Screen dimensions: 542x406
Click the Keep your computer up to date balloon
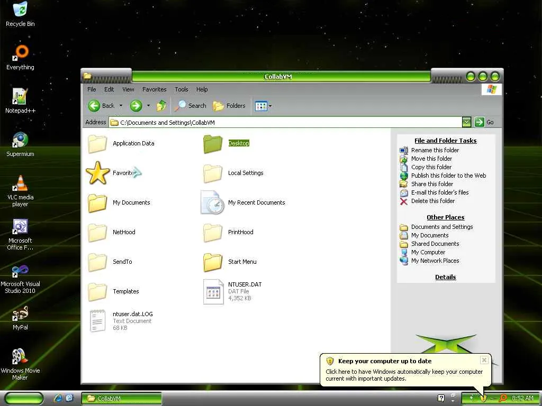(405, 370)
